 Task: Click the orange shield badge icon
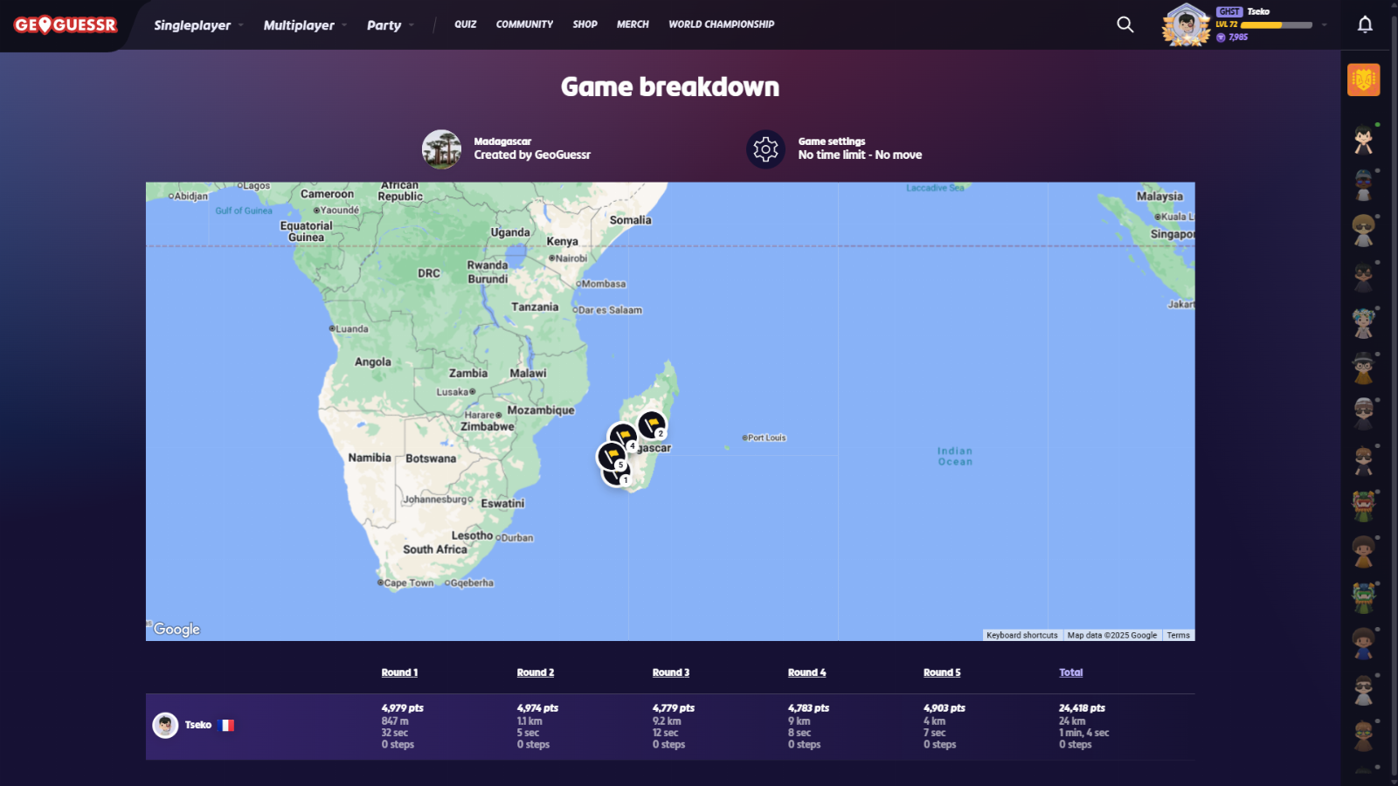tap(1363, 79)
